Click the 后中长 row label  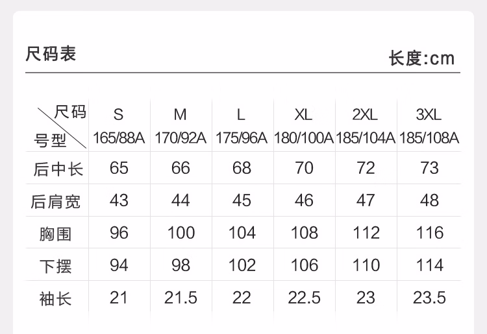pos(58,169)
